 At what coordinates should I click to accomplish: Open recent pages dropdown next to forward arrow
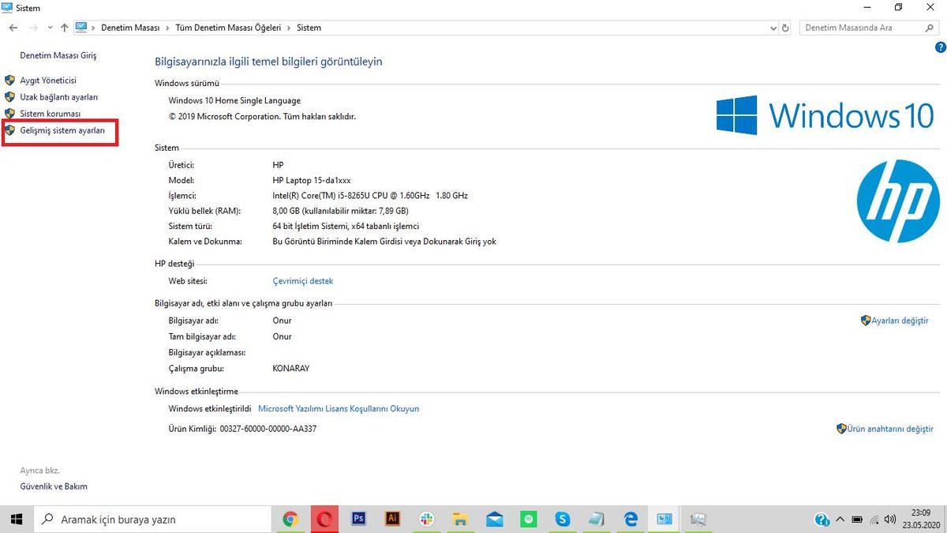pos(50,28)
